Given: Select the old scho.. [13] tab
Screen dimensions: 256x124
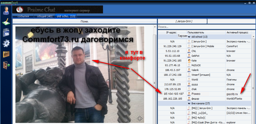Looking at the screenshot, I should pos(66,16).
